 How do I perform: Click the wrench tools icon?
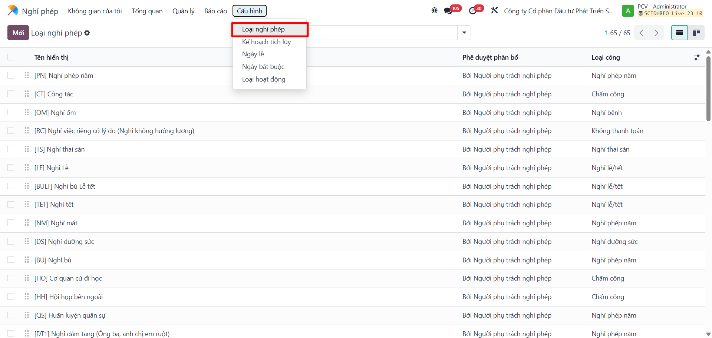click(494, 10)
